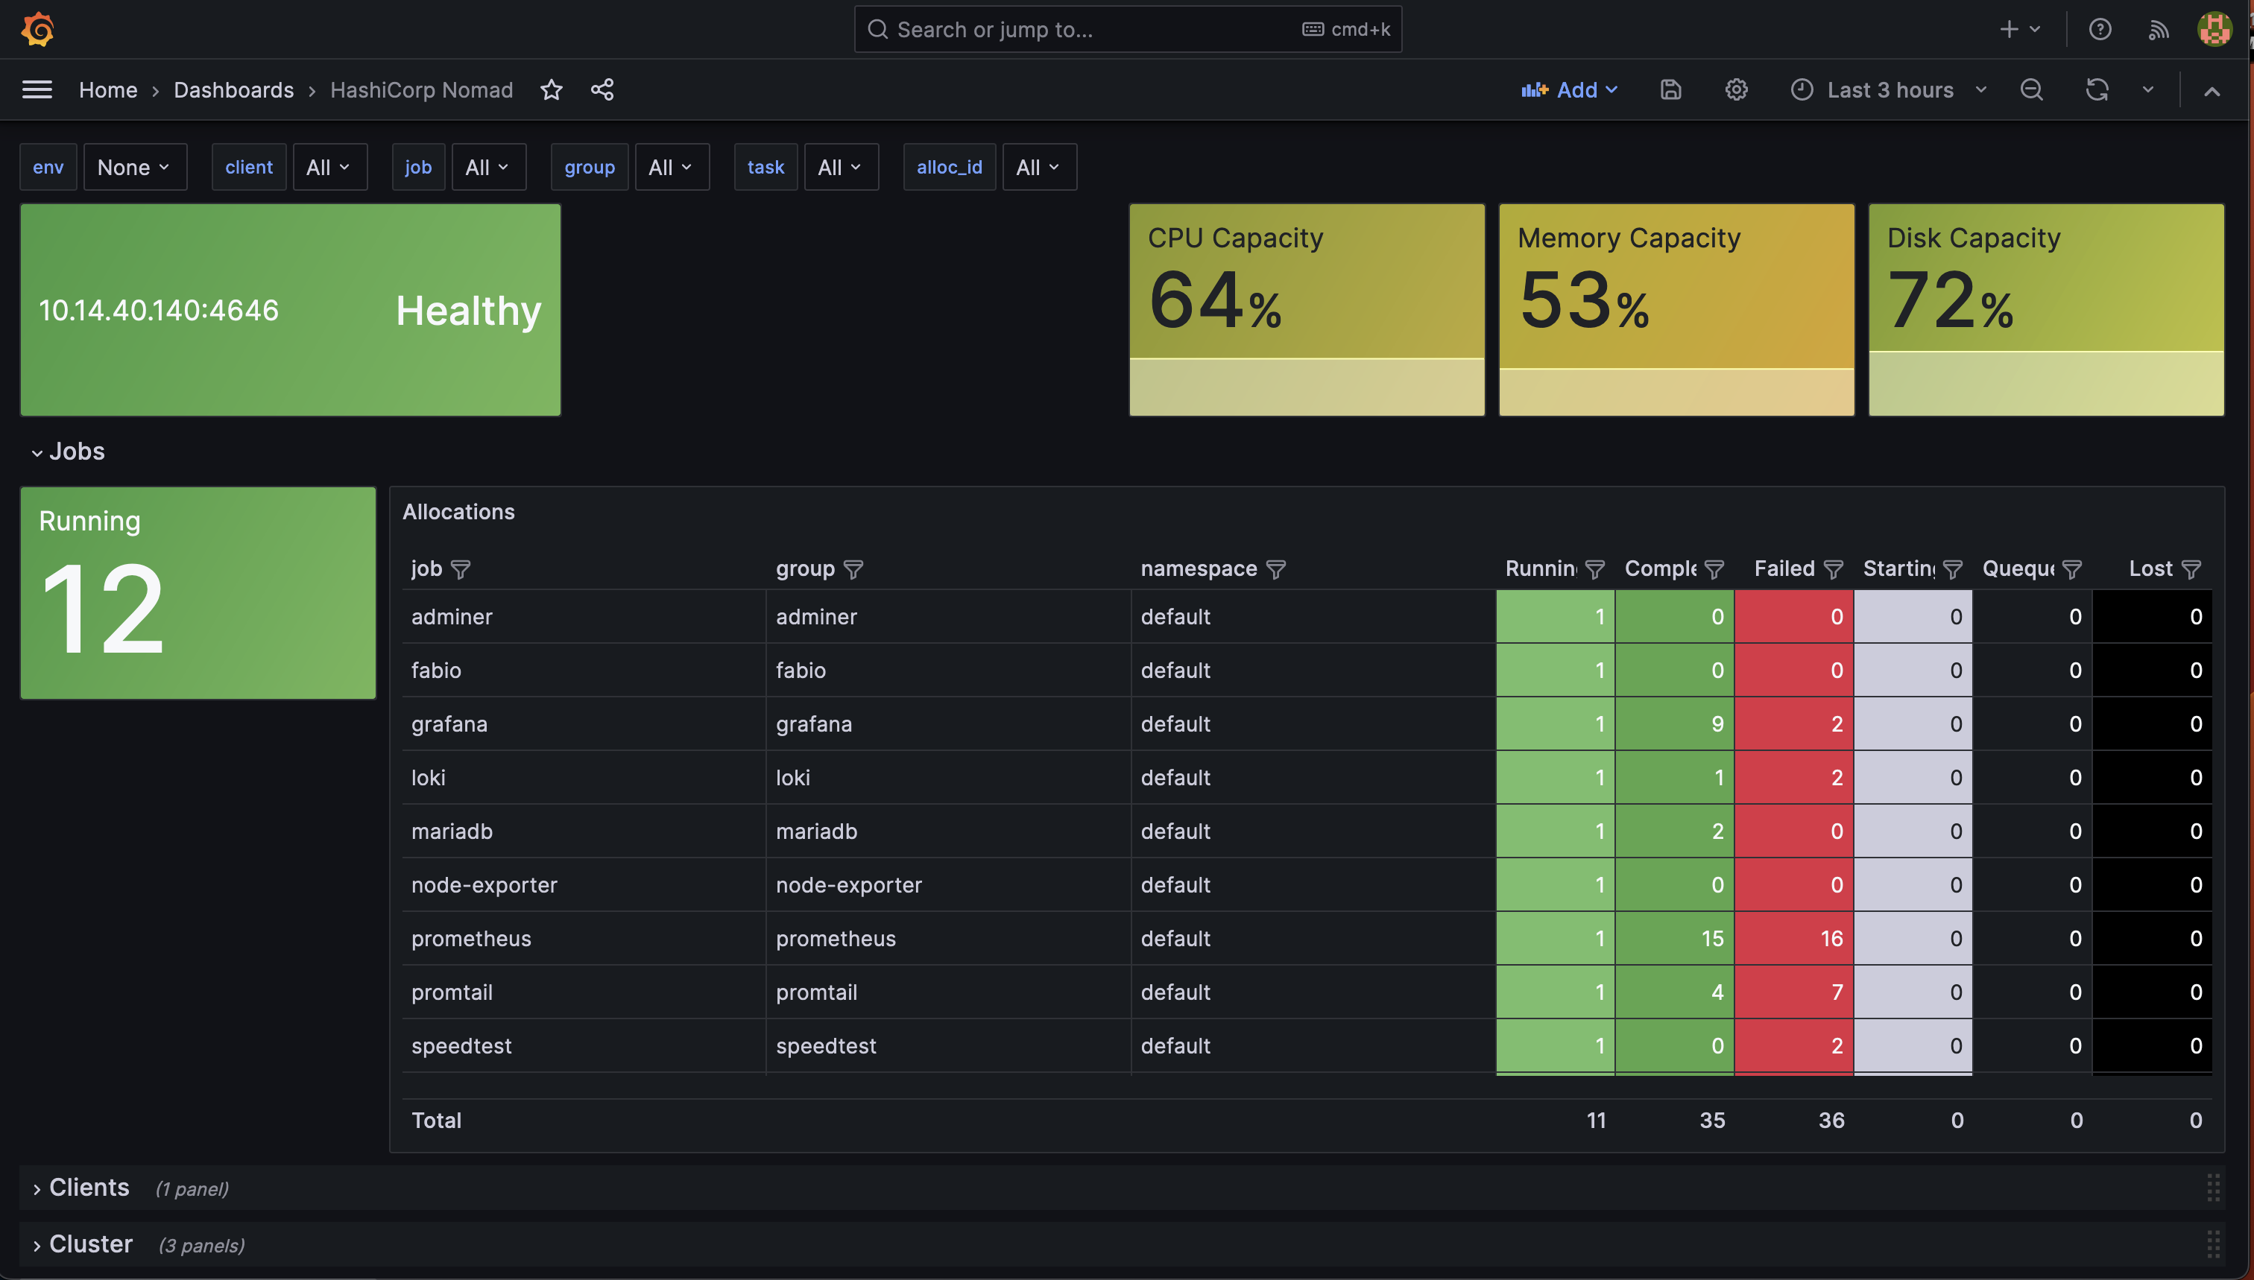Click the Grafana logo icon

(x=38, y=29)
